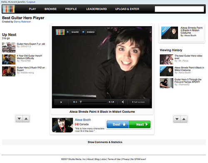Open The best Guitar Hero video ever thumbnail

tap(166, 59)
